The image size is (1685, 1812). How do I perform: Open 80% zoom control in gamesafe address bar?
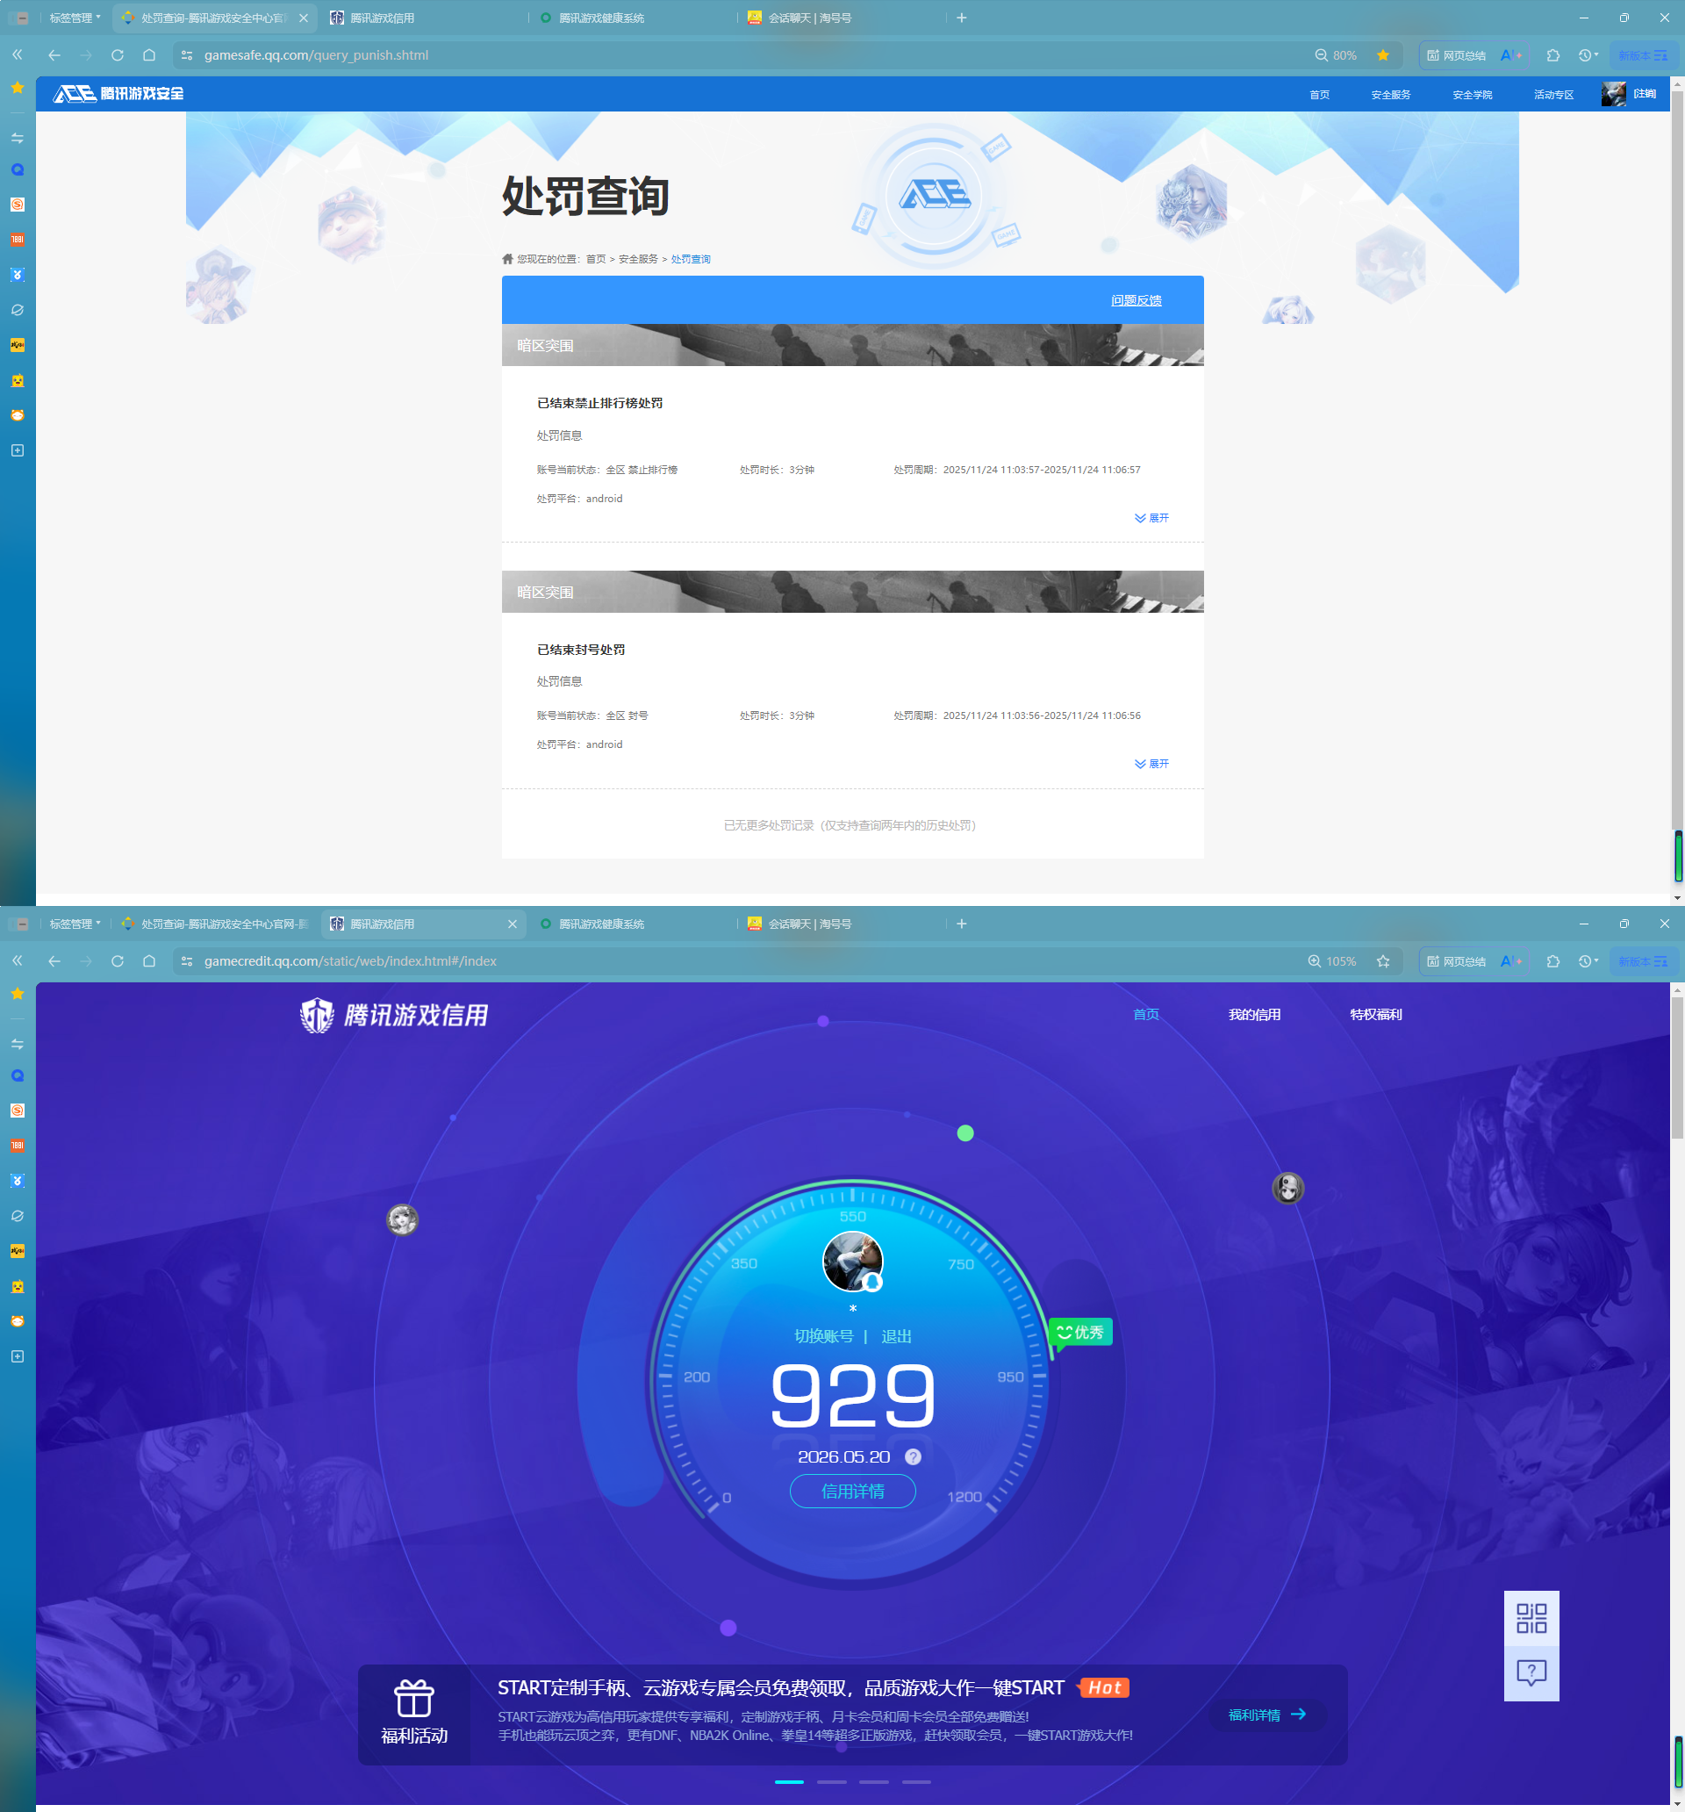(x=1336, y=55)
